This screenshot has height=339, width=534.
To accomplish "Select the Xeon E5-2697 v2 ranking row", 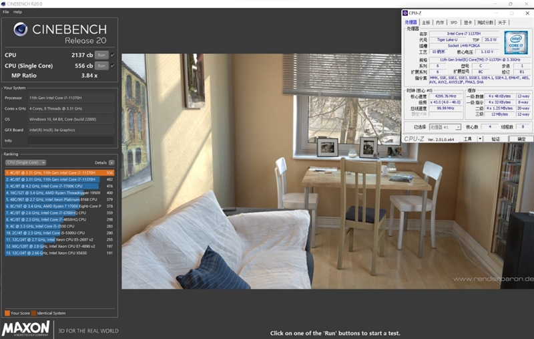I will 59,240.
